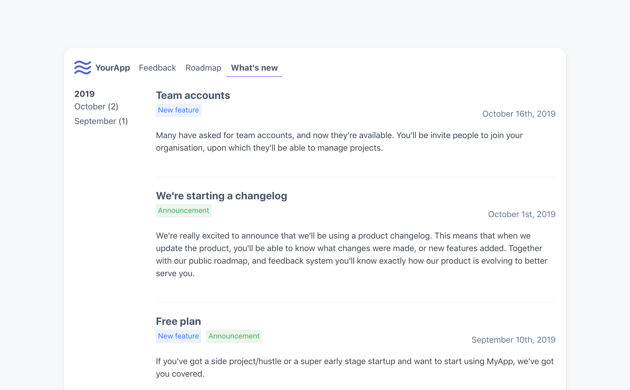630x390 pixels.
Task: Click the October 1st, 2019 date
Action: point(521,214)
